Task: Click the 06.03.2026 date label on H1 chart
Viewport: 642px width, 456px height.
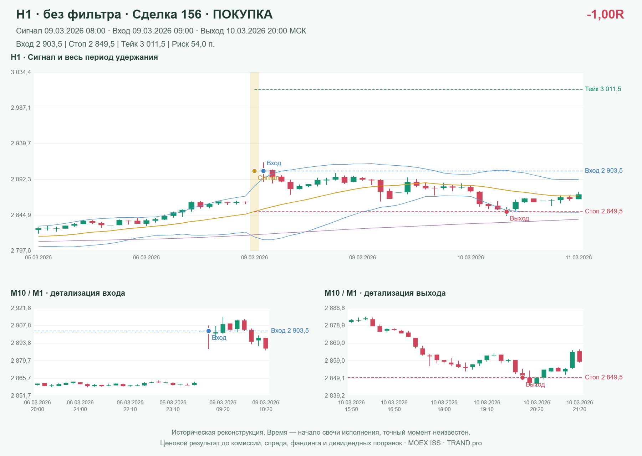Action: (146, 258)
